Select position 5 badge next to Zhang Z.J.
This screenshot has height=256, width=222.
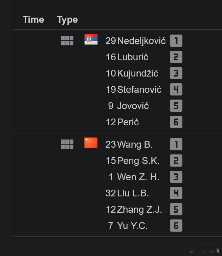pos(176,209)
